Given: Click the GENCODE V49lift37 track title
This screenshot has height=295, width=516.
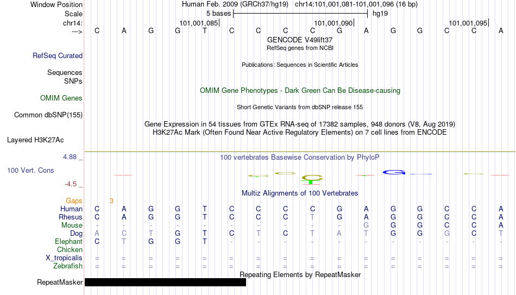Looking at the screenshot, I should [x=300, y=40].
